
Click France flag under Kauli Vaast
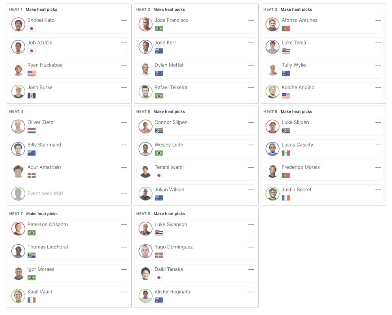click(x=32, y=300)
